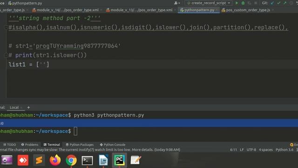
Task: Open the Python Packages tool window
Action: click(80, 145)
